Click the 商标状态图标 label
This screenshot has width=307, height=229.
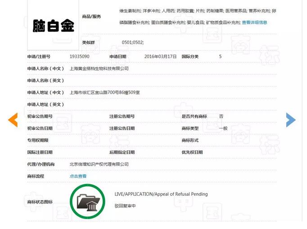coord(40,202)
